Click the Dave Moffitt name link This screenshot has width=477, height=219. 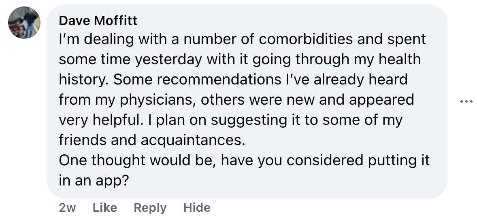point(98,20)
